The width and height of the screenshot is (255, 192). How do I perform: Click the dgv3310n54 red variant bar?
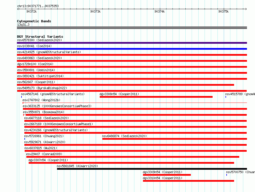189,181
